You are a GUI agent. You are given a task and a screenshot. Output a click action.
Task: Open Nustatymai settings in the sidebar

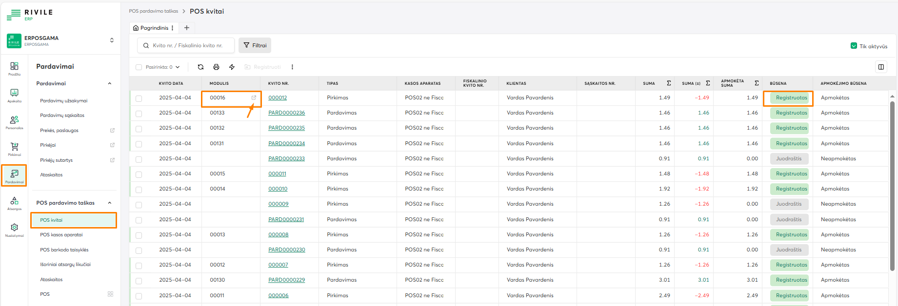click(14, 229)
